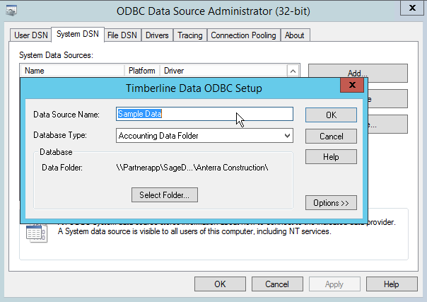This screenshot has height=302, width=427.
Task: Open the Database Type dropdown
Action: pyautogui.click(x=204, y=136)
